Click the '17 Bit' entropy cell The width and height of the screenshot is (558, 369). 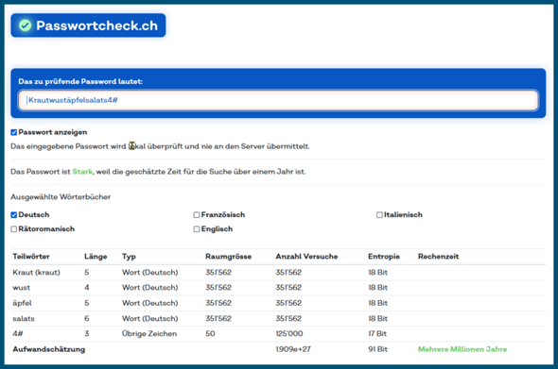(377, 334)
